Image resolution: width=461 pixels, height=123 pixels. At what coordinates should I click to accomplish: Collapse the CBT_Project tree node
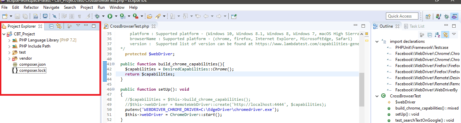(x=4, y=34)
